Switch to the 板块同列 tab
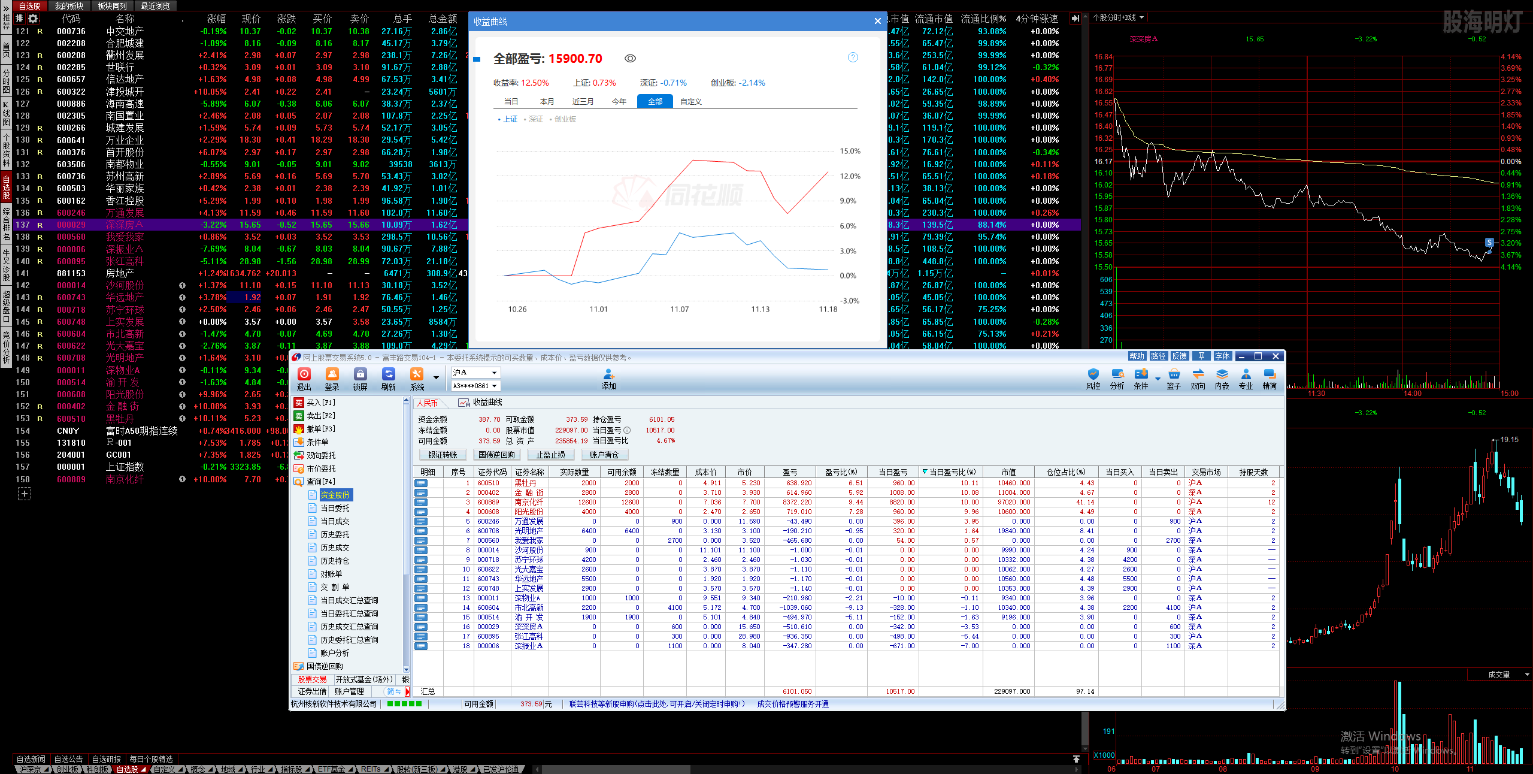This screenshot has width=1533, height=774. [112, 6]
